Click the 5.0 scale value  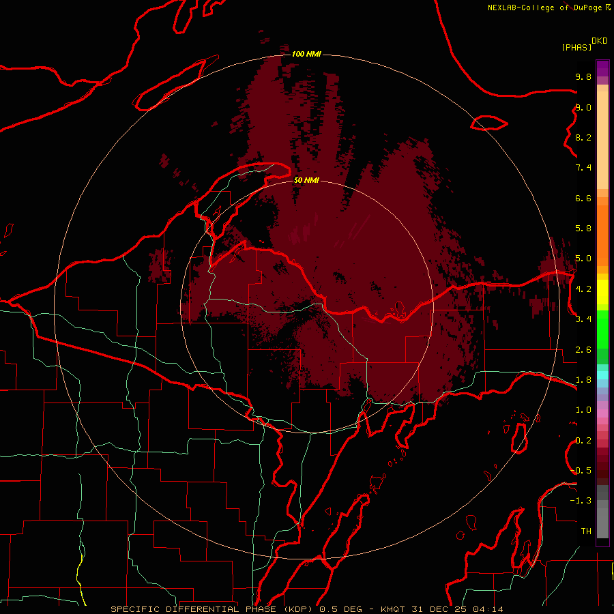click(x=583, y=259)
